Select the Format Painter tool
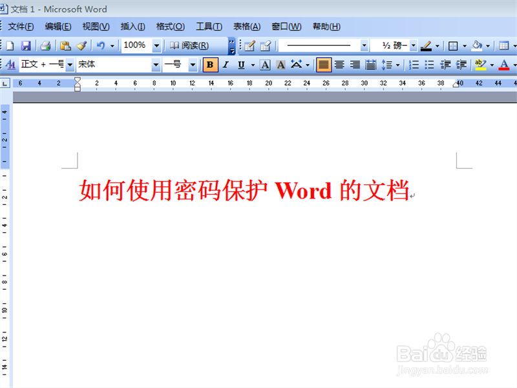Screen dimensions: 517x388 81,46
